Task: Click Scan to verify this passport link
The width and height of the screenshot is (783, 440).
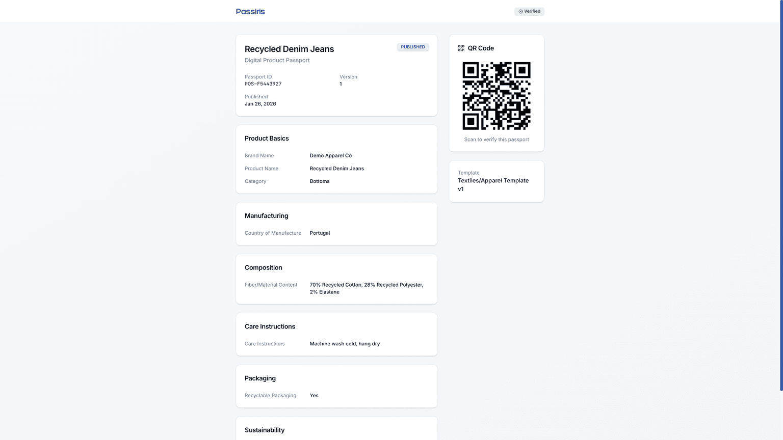Action: 496,139
